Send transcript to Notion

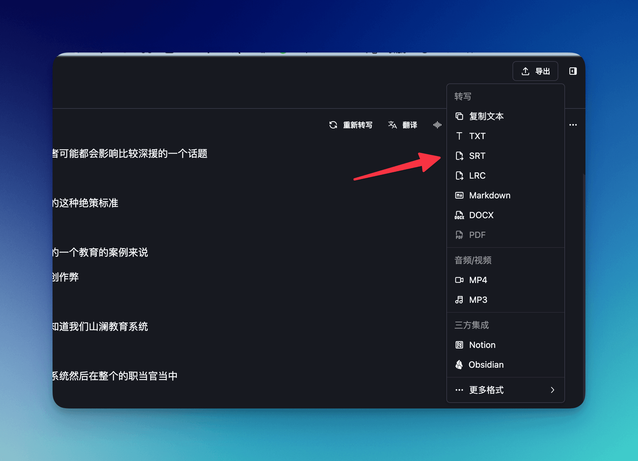(506, 345)
